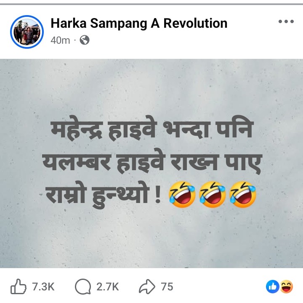Click the laughing haha reaction badge
The width and height of the screenshot is (303, 303).
tap(286, 287)
